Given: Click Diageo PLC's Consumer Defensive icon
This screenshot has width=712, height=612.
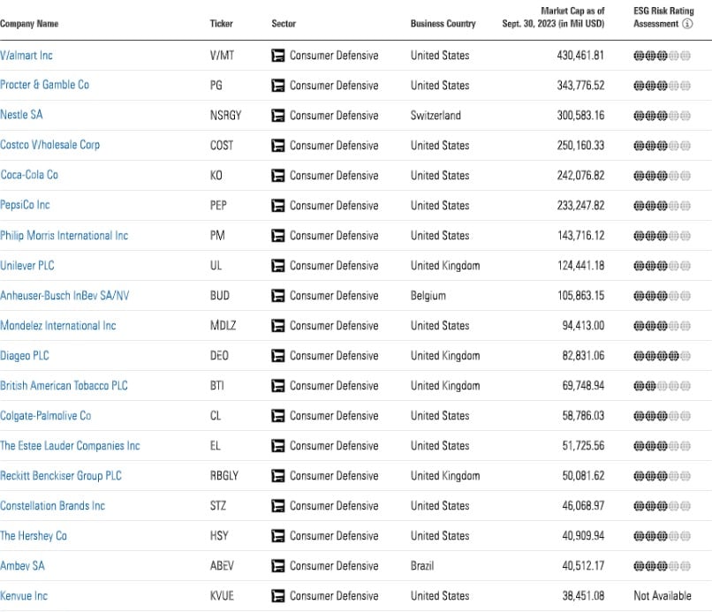Looking at the screenshot, I should (x=278, y=356).
